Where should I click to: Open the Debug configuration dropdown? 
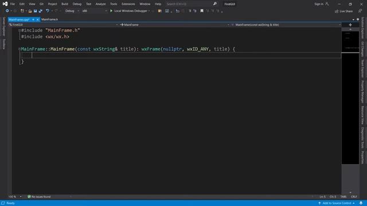pyautogui.click(x=72, y=11)
